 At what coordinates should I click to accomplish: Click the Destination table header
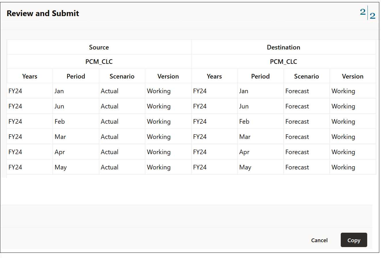pyautogui.click(x=284, y=47)
